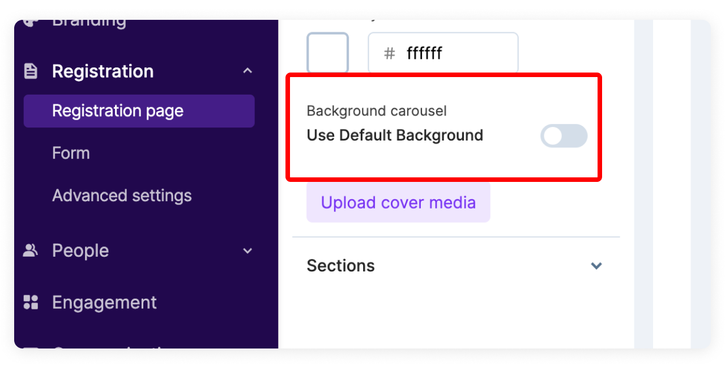
Task: Open the Form submenu item
Action: (71, 153)
